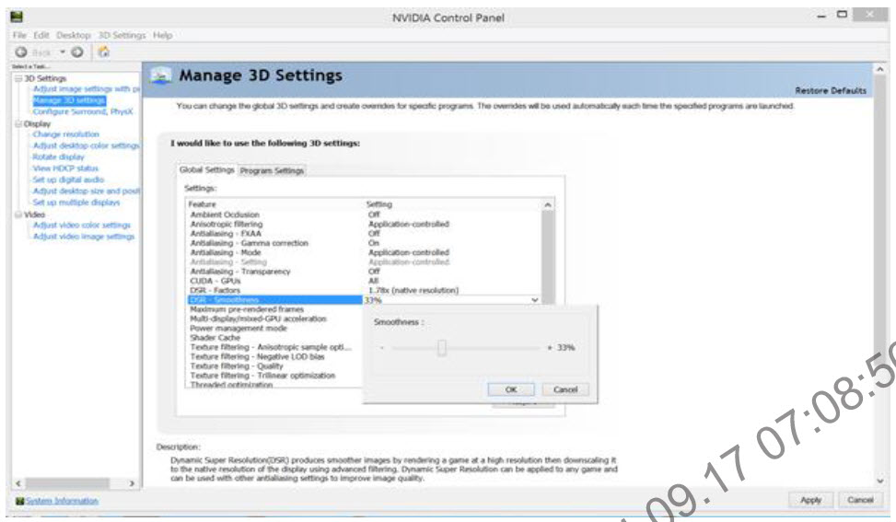The image size is (896, 522).
Task: Click the Home toolbar icon
Action: (x=103, y=52)
